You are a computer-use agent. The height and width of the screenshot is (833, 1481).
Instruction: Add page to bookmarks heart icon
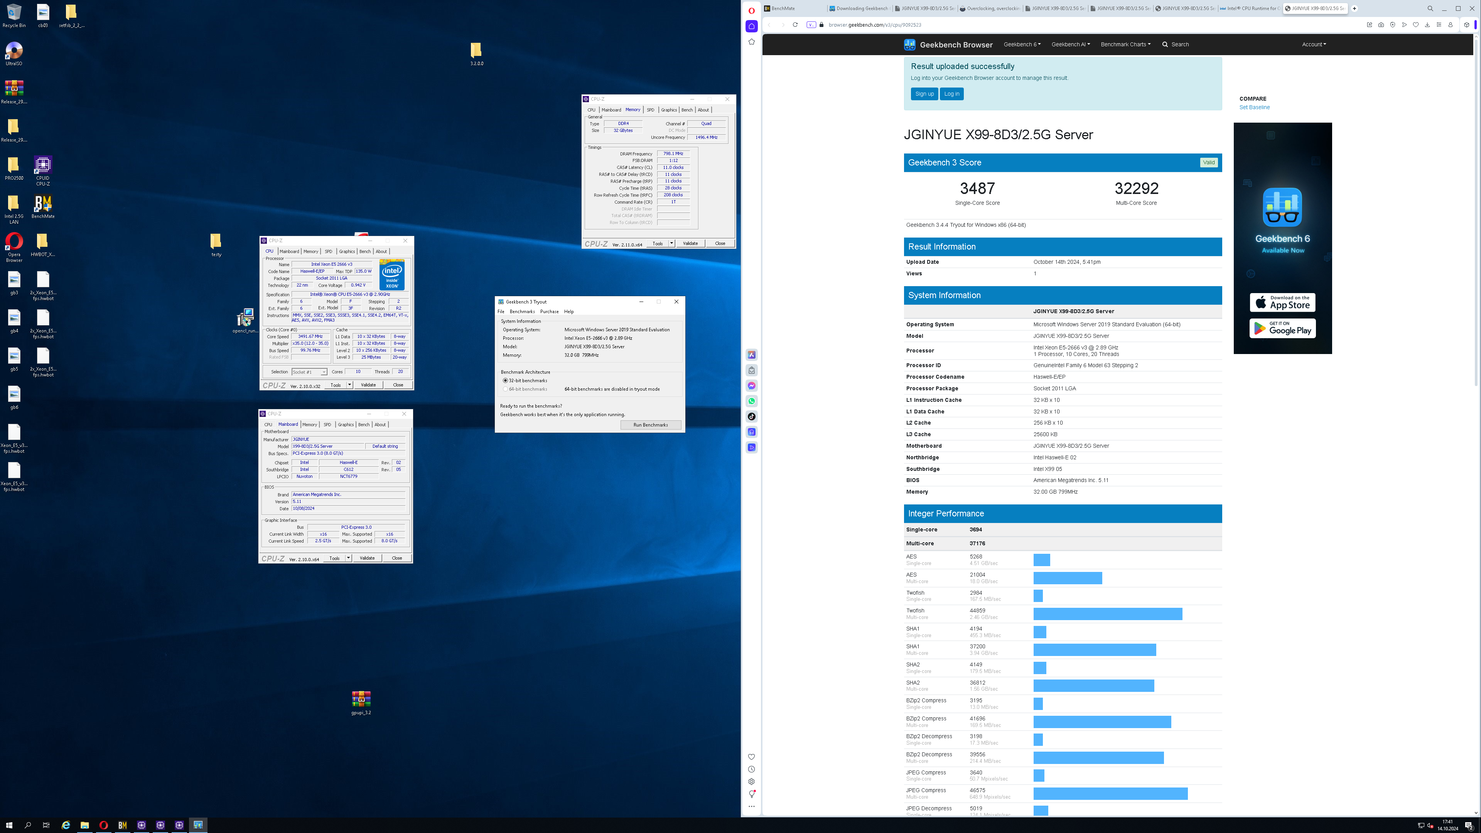[x=1416, y=25]
